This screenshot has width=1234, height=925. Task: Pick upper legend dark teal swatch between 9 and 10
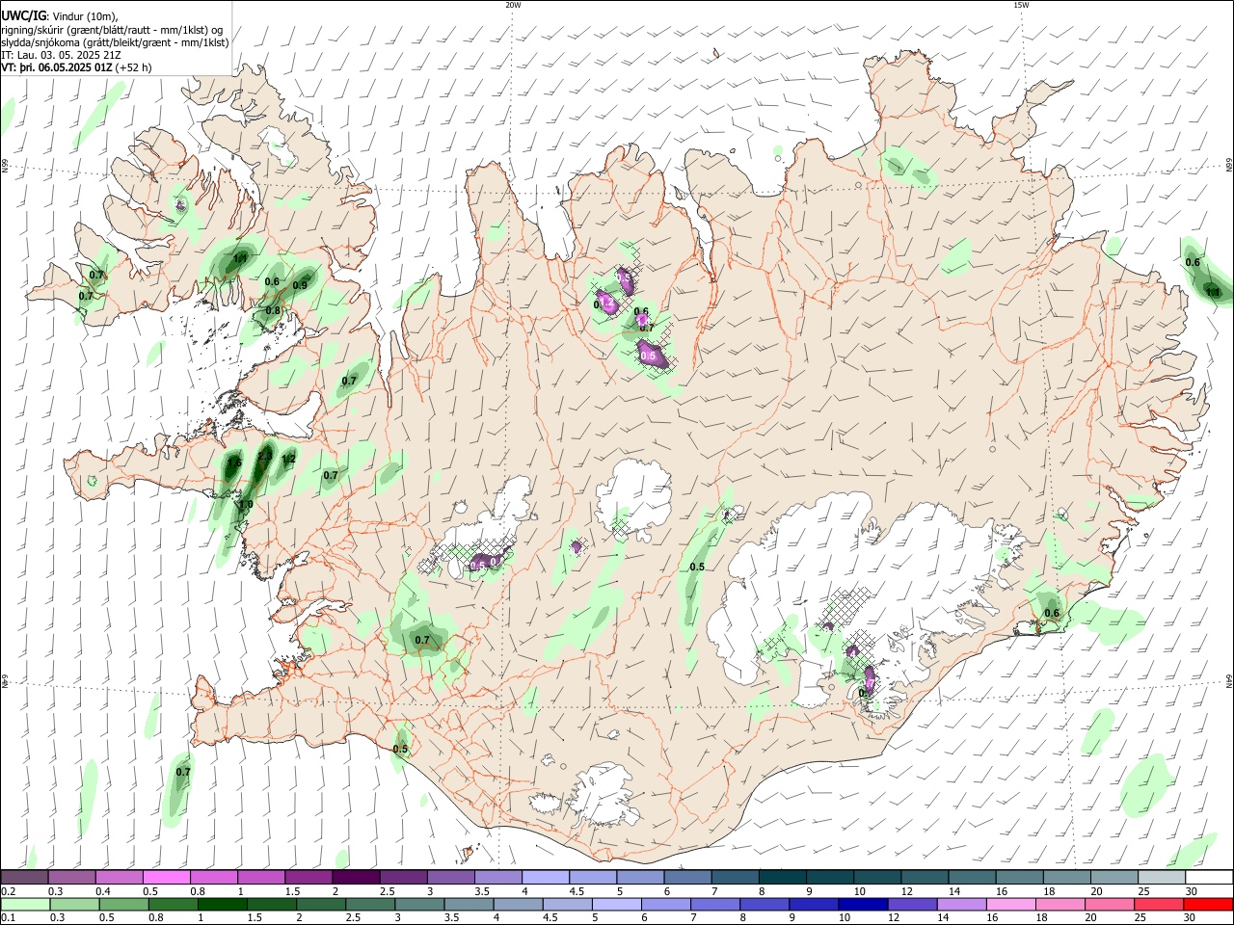click(830, 877)
